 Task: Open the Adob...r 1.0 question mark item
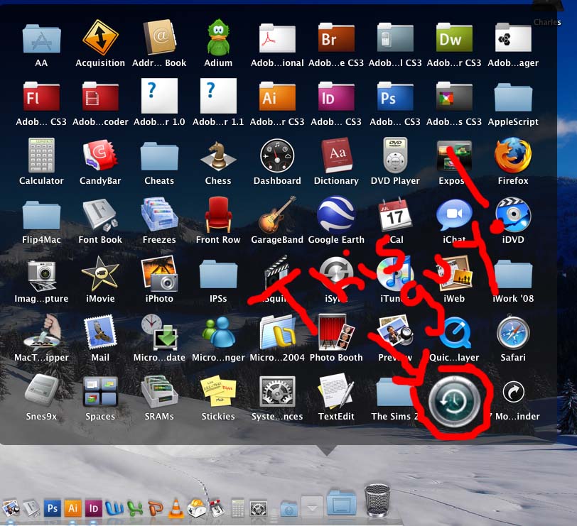pyautogui.click(x=159, y=96)
